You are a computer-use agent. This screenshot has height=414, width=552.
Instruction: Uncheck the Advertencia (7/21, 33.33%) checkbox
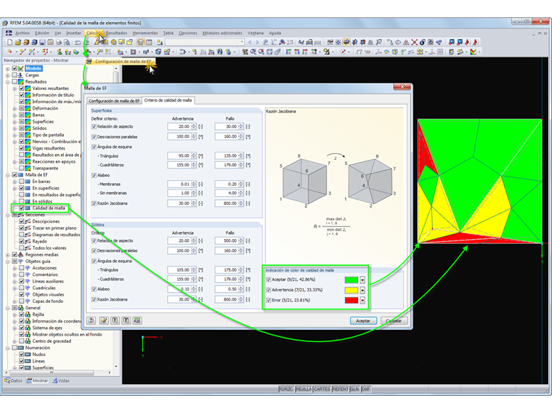[x=269, y=290]
